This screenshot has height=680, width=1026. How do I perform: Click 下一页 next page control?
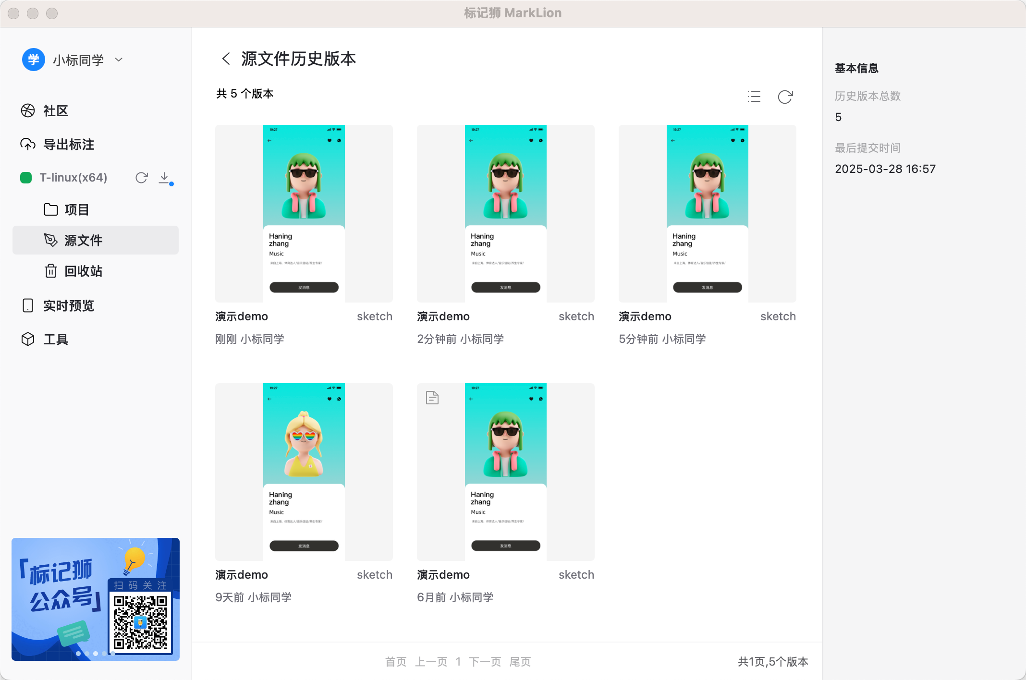484,661
